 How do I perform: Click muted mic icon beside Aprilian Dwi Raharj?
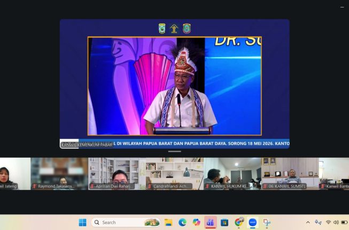coord(92,186)
